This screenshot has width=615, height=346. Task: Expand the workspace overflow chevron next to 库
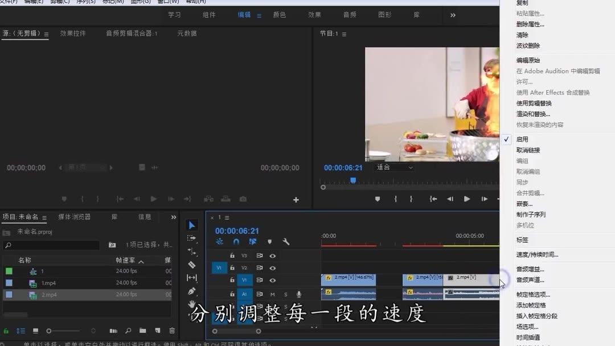(x=453, y=15)
